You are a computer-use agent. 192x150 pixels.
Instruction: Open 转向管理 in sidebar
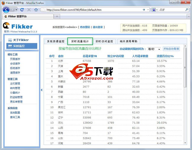[15, 88]
